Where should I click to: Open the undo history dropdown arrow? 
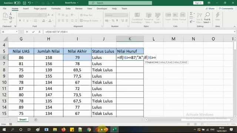pyautogui.click(x=32, y=3)
